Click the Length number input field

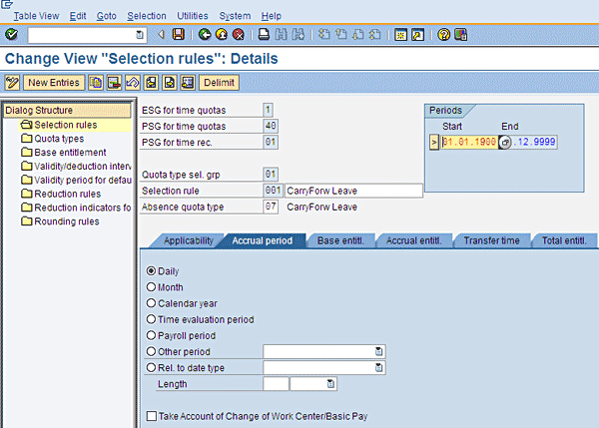(276, 384)
